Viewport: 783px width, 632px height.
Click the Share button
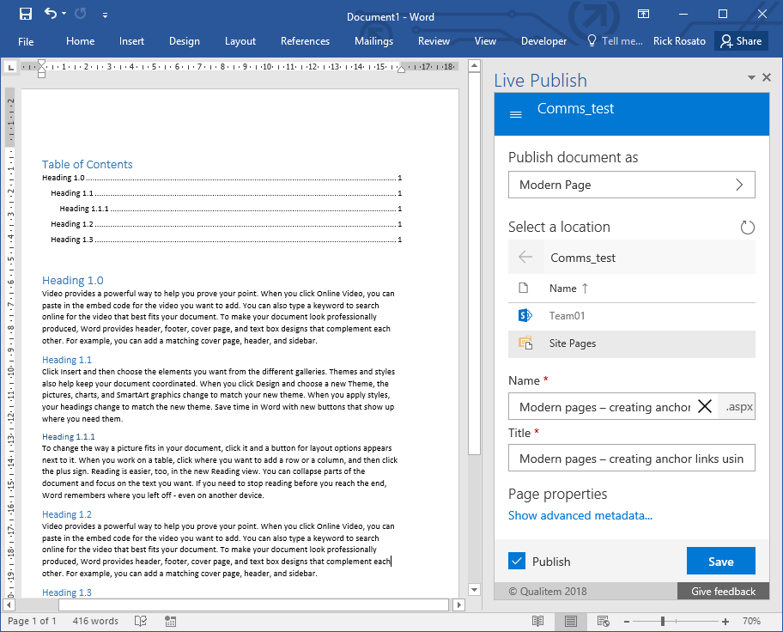click(x=741, y=41)
